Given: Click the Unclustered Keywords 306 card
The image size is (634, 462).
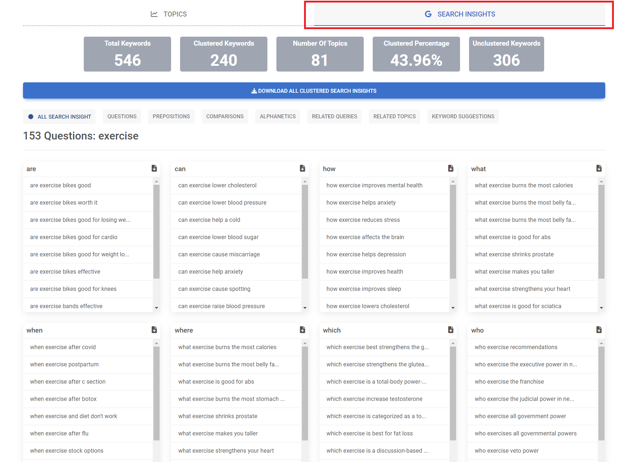Looking at the screenshot, I should [x=506, y=54].
